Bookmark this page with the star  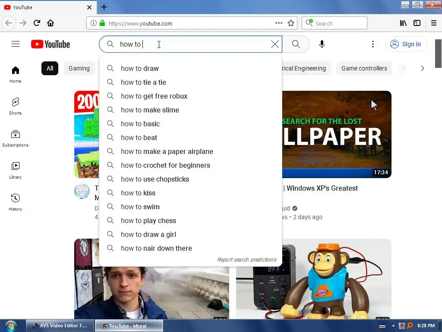tap(291, 23)
